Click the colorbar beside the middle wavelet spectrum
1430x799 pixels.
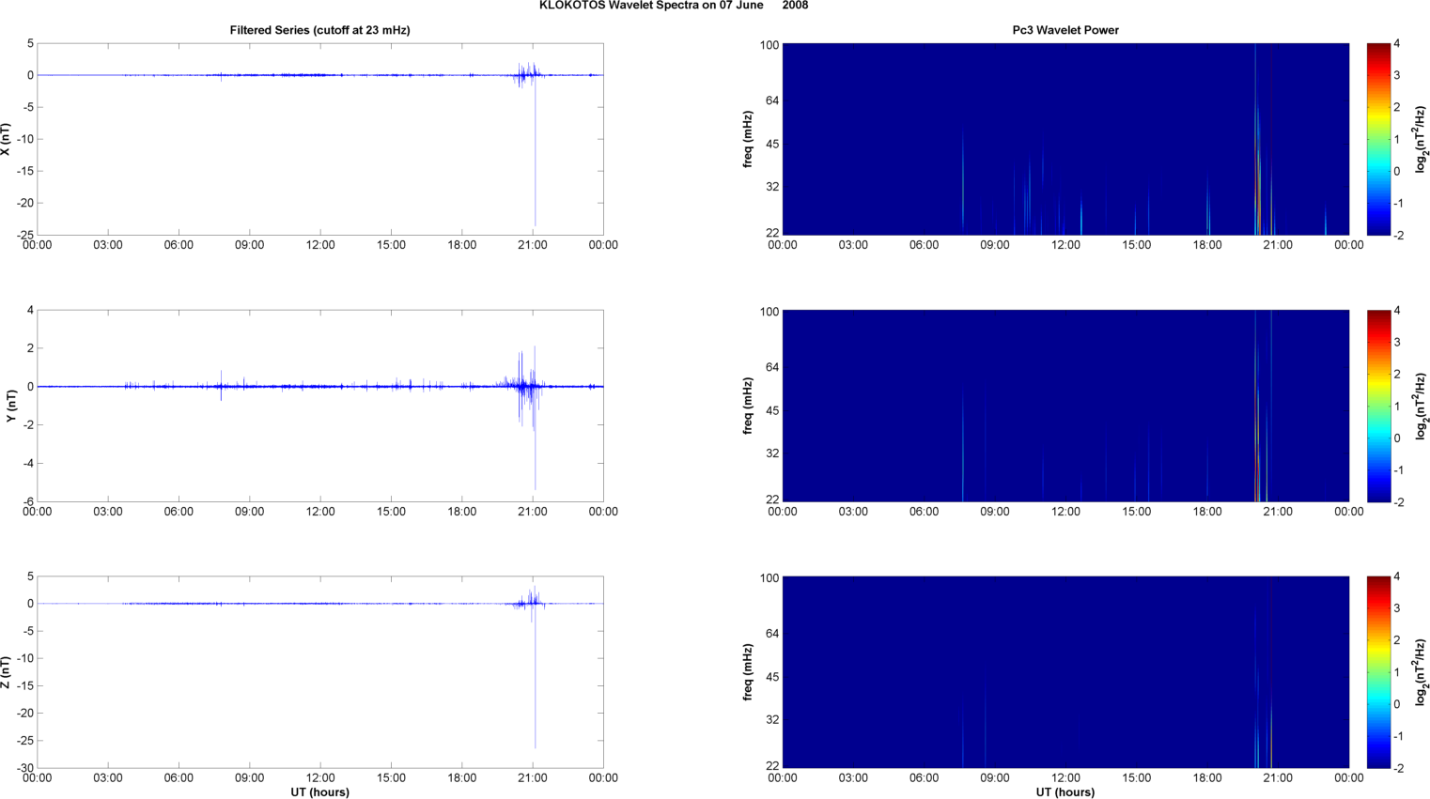coord(1377,406)
